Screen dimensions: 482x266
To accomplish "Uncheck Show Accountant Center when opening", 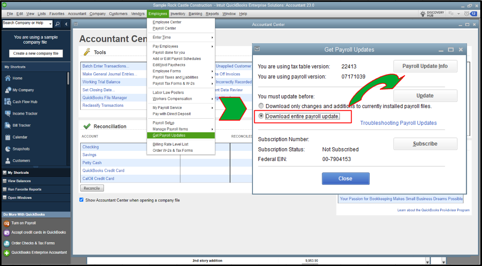I will pos(82,200).
